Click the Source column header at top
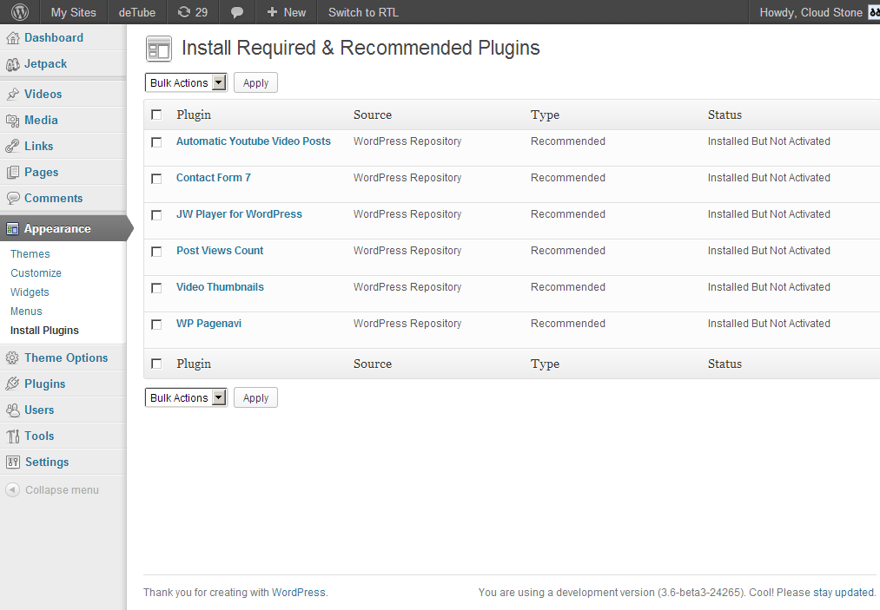This screenshot has height=610, width=880. (373, 115)
